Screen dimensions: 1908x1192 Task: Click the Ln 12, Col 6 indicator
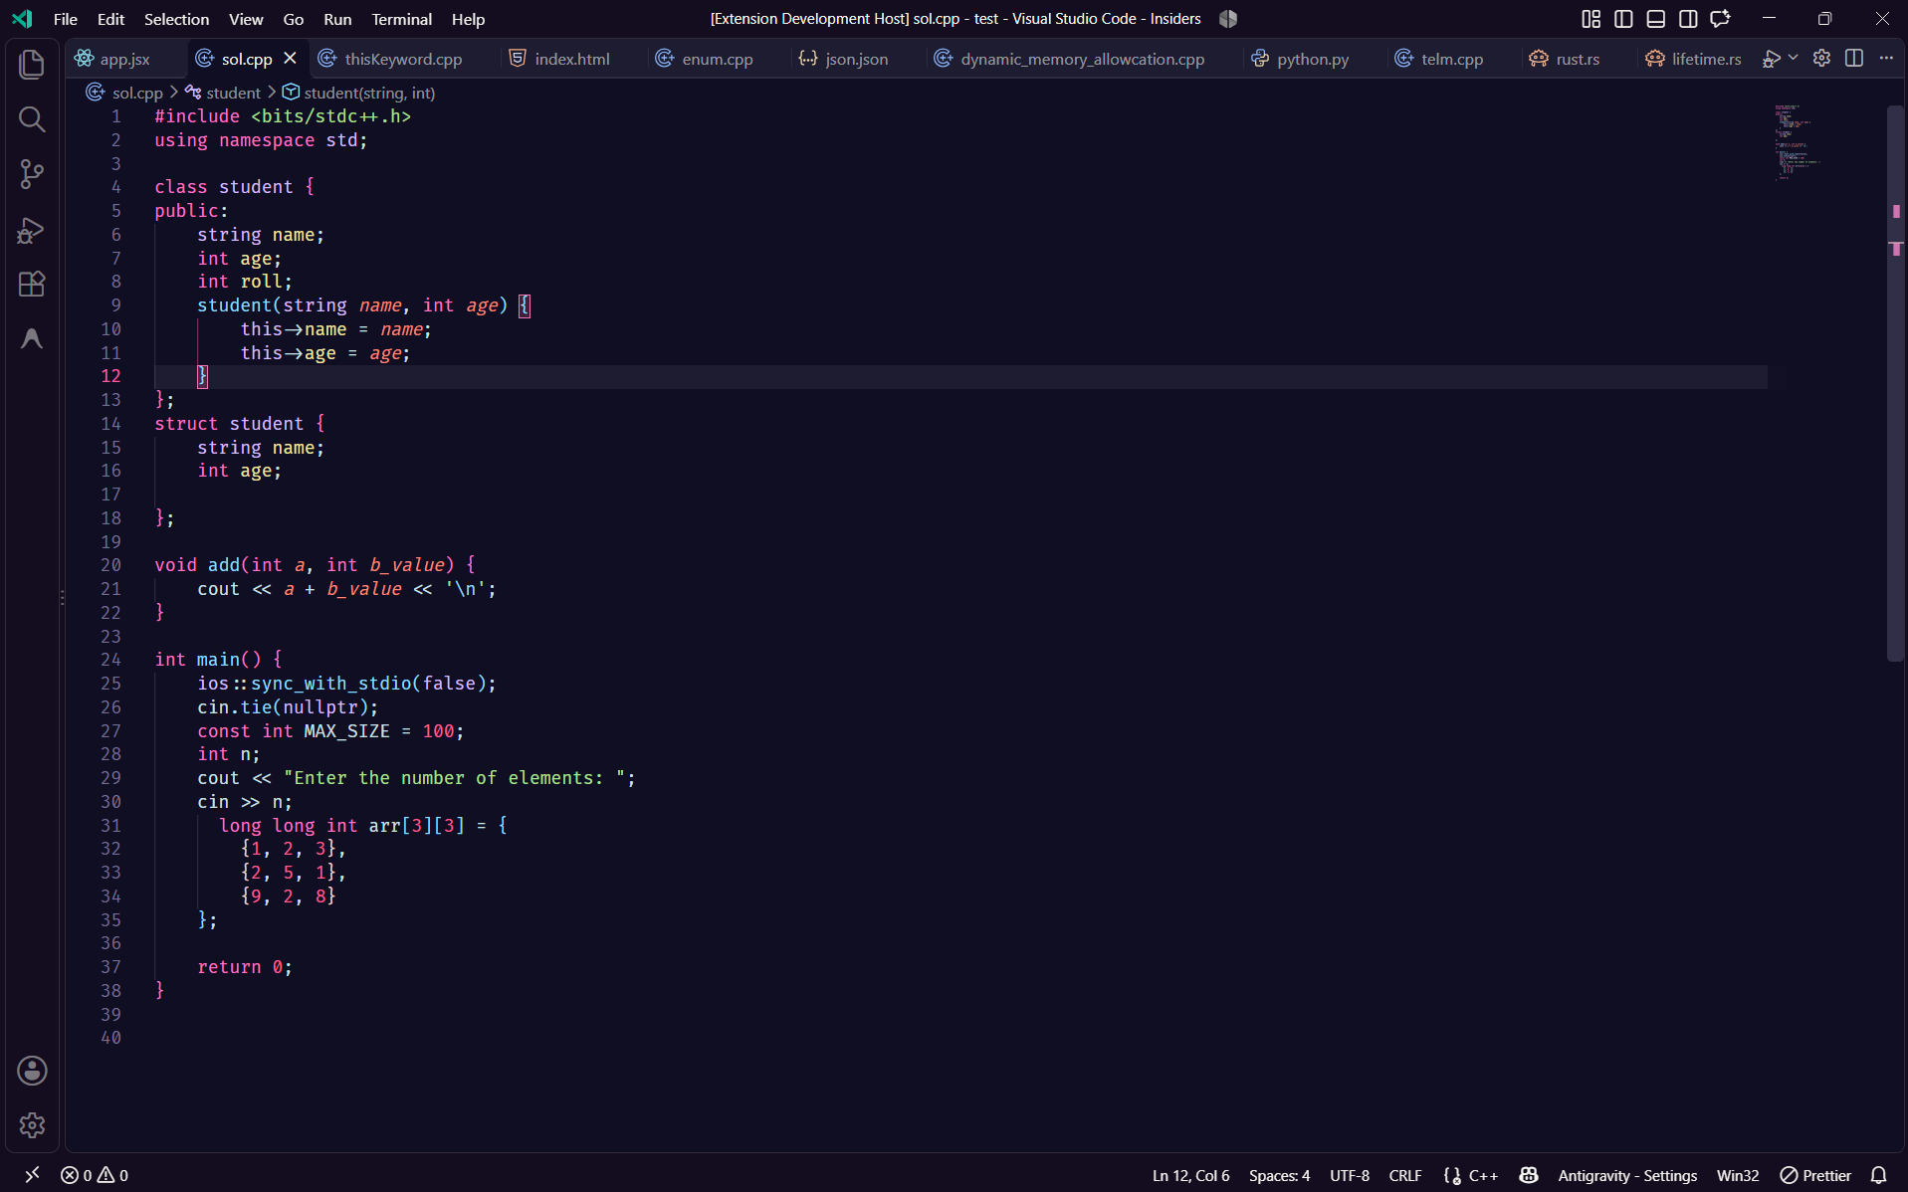click(x=1190, y=1175)
